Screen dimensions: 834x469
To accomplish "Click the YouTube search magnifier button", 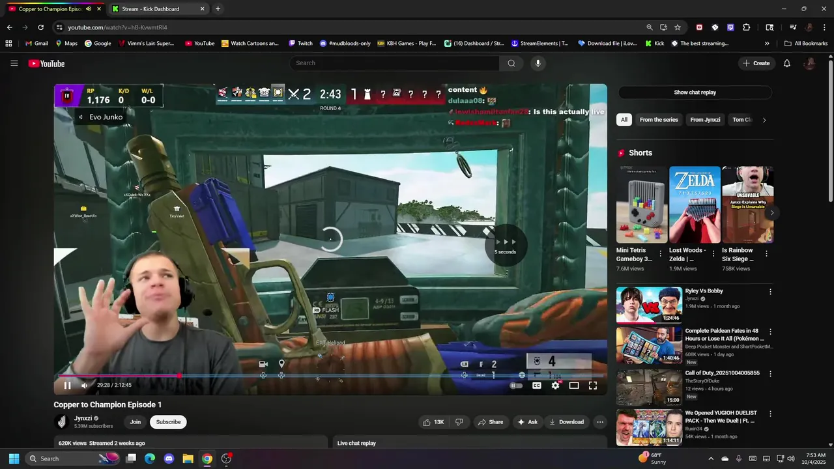I will (511, 63).
